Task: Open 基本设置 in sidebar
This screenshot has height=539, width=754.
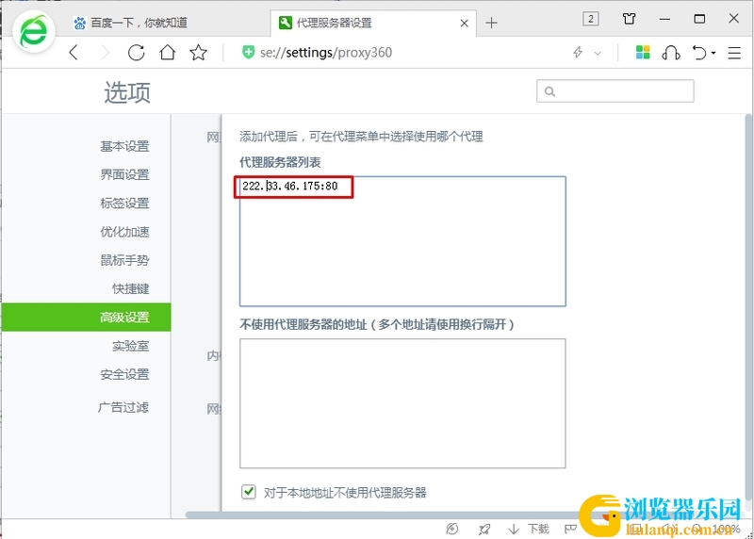Action: 124,146
